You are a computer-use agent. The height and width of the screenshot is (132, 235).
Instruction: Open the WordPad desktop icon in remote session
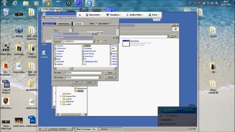[44, 54]
